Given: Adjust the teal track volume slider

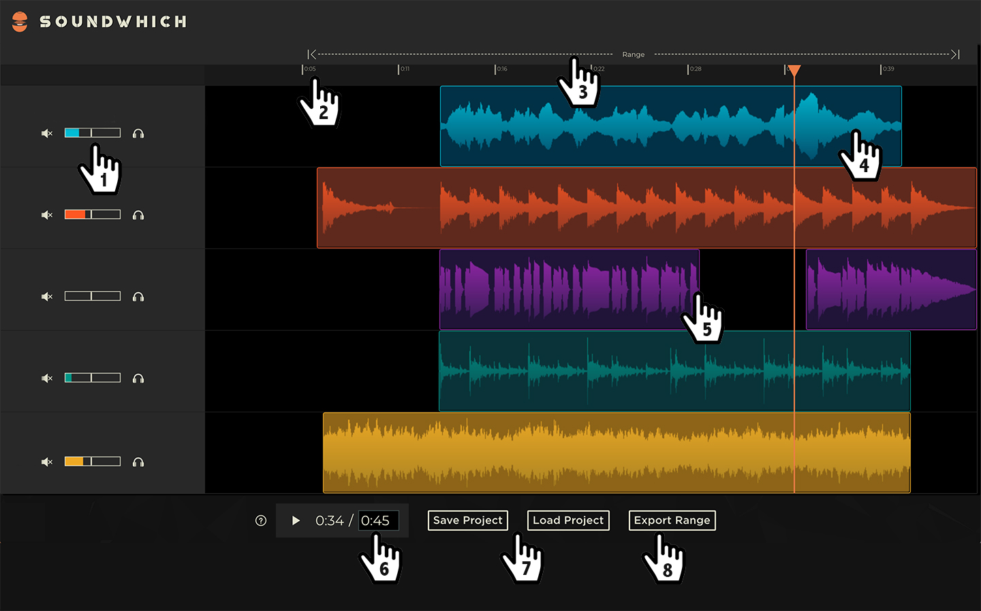Looking at the screenshot, I should (x=93, y=378).
